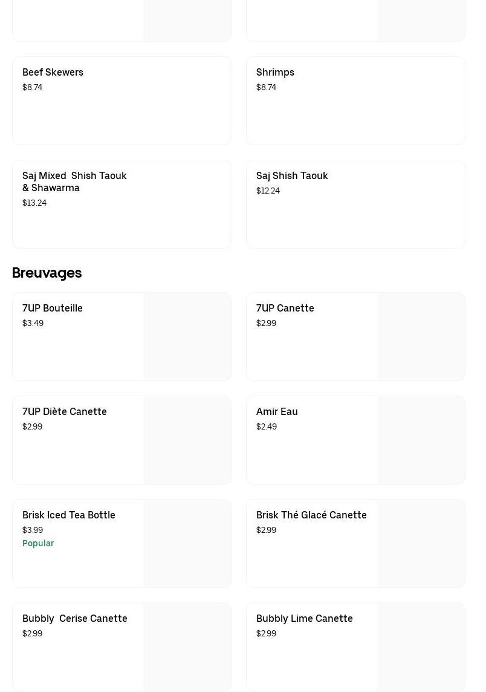Click the 7UP Bouteille item name

pos(53,308)
